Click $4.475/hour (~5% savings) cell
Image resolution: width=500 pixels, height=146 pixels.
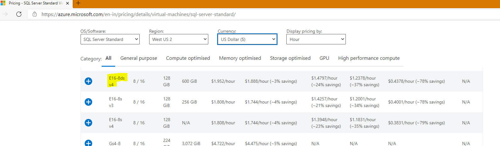(271, 143)
